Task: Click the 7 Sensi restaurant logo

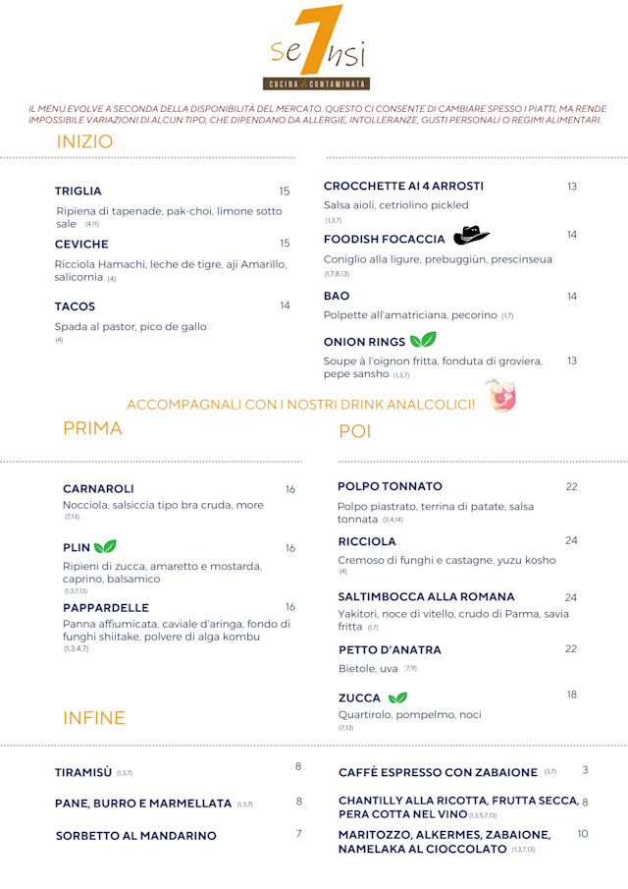Action: click(315, 49)
